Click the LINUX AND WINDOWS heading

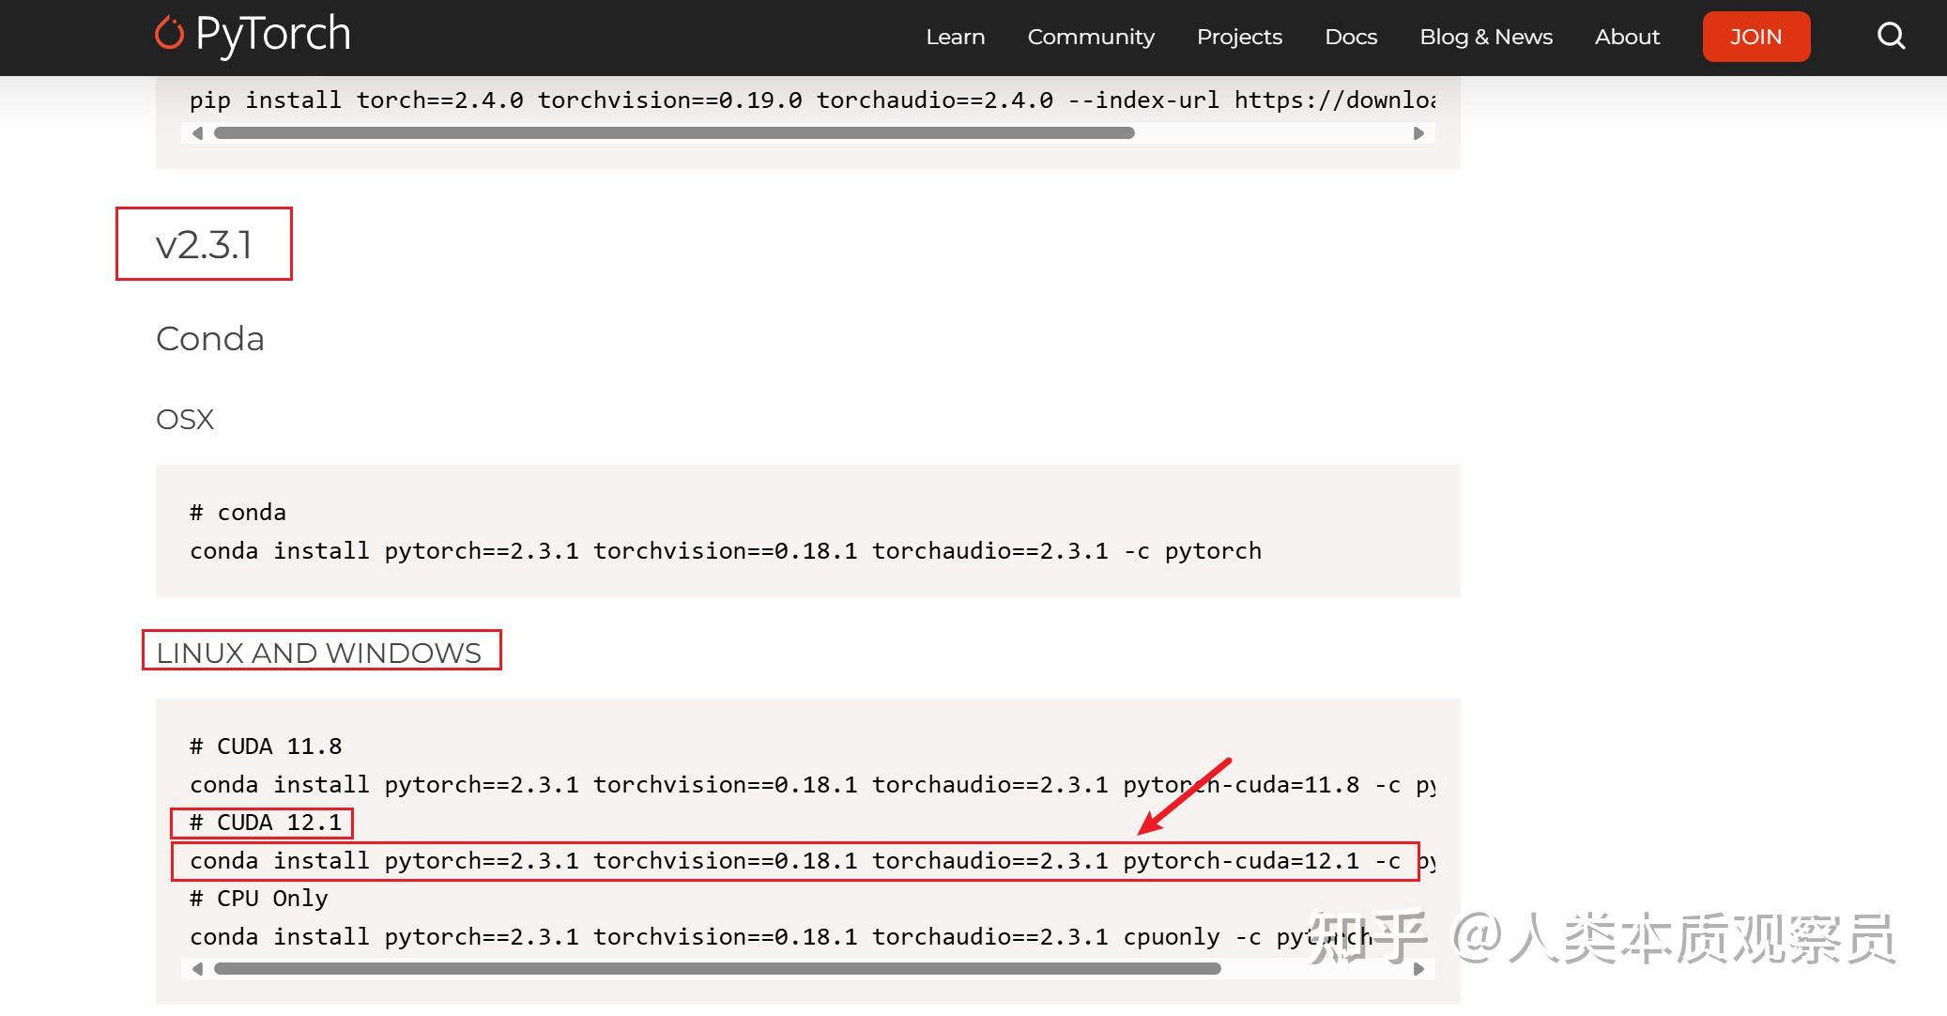320,651
